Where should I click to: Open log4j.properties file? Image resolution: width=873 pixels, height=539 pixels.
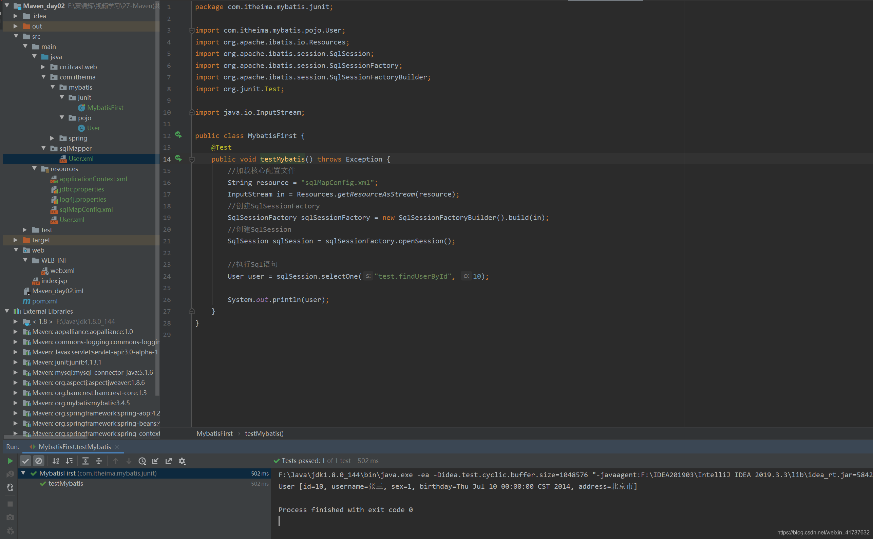click(83, 199)
